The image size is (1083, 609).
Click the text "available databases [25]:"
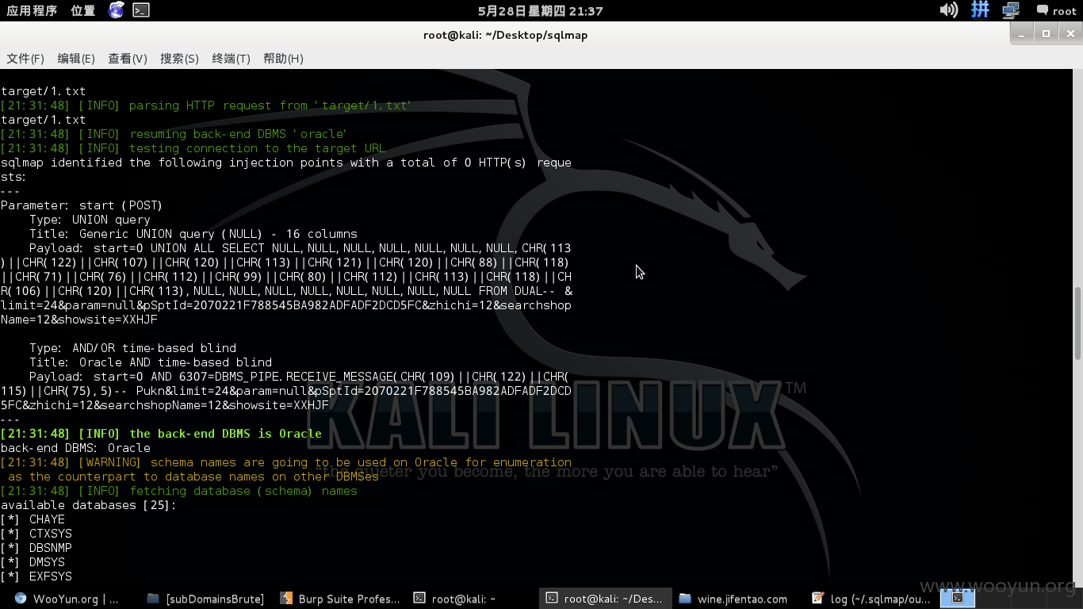(88, 505)
